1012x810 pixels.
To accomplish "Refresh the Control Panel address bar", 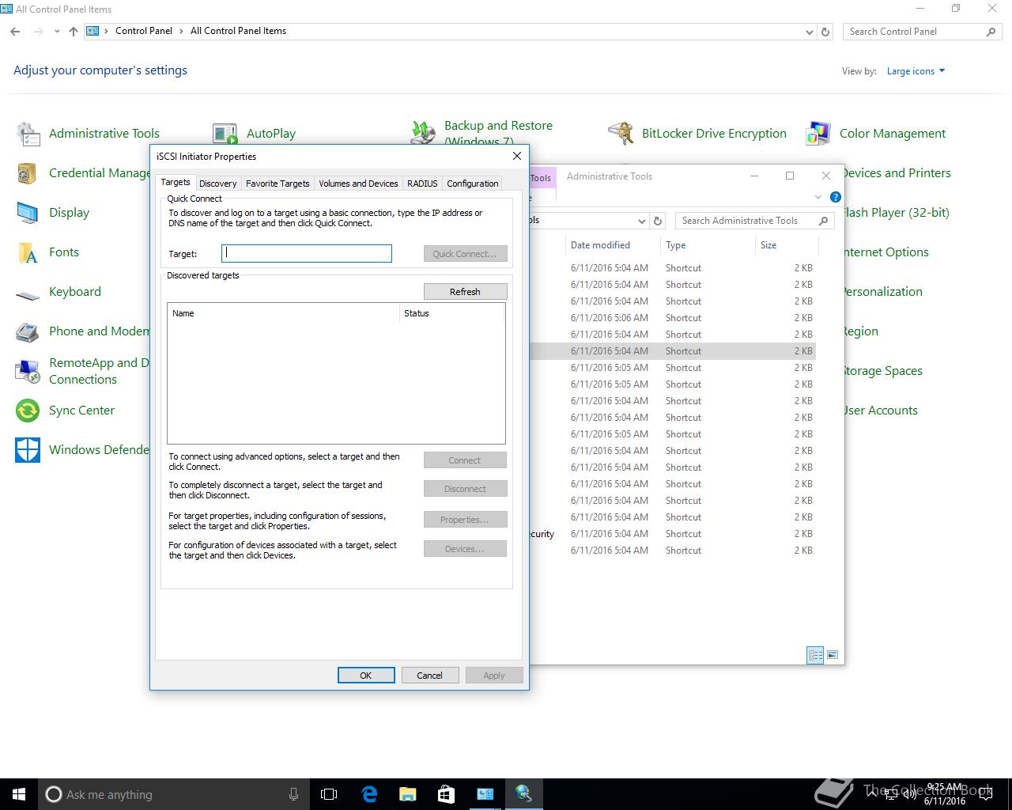I will (x=825, y=32).
